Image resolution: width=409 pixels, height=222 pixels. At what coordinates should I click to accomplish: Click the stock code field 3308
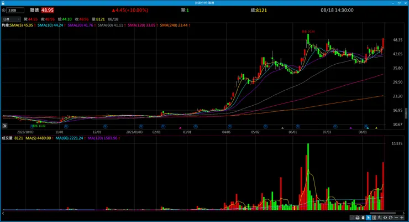[x=15, y=10]
